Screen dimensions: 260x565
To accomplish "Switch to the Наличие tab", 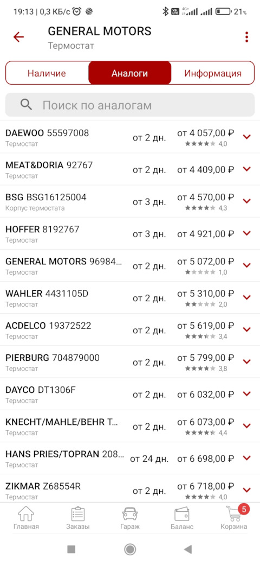I will coord(47,73).
